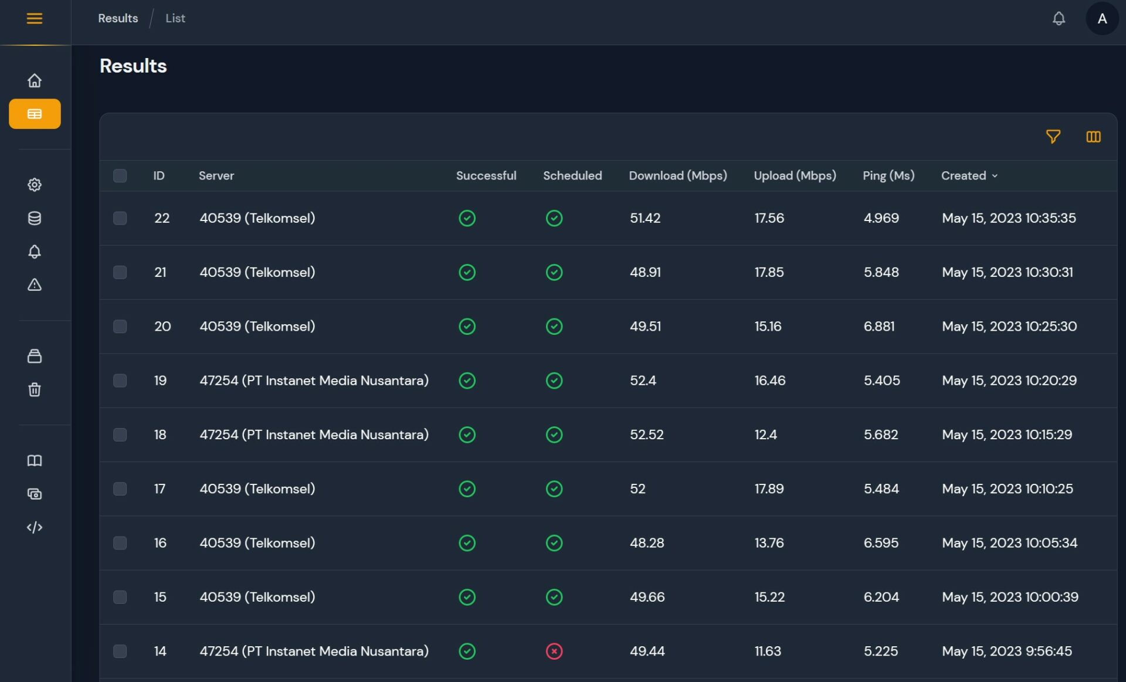Image resolution: width=1126 pixels, height=682 pixels.
Task: Open the filter panel for results
Action: click(x=1053, y=137)
